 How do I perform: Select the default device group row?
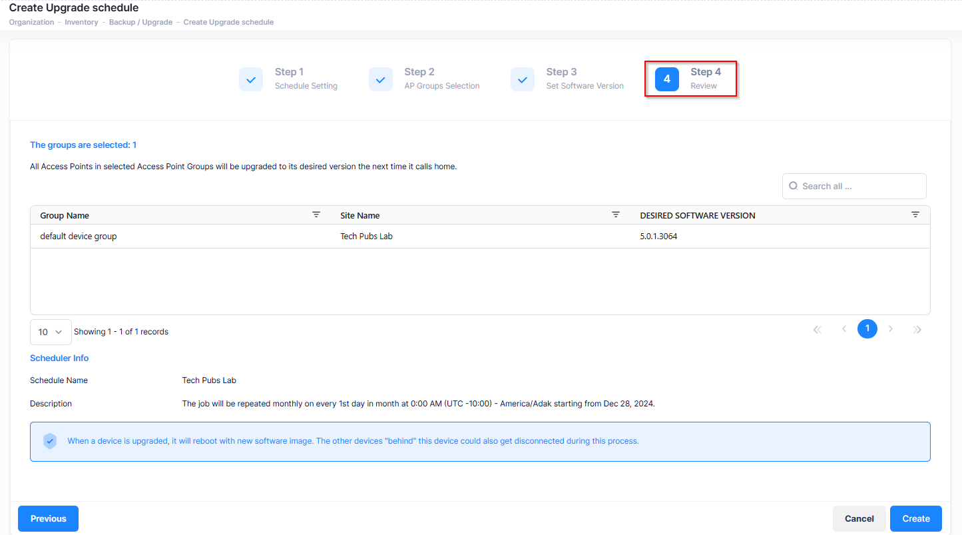pos(79,237)
